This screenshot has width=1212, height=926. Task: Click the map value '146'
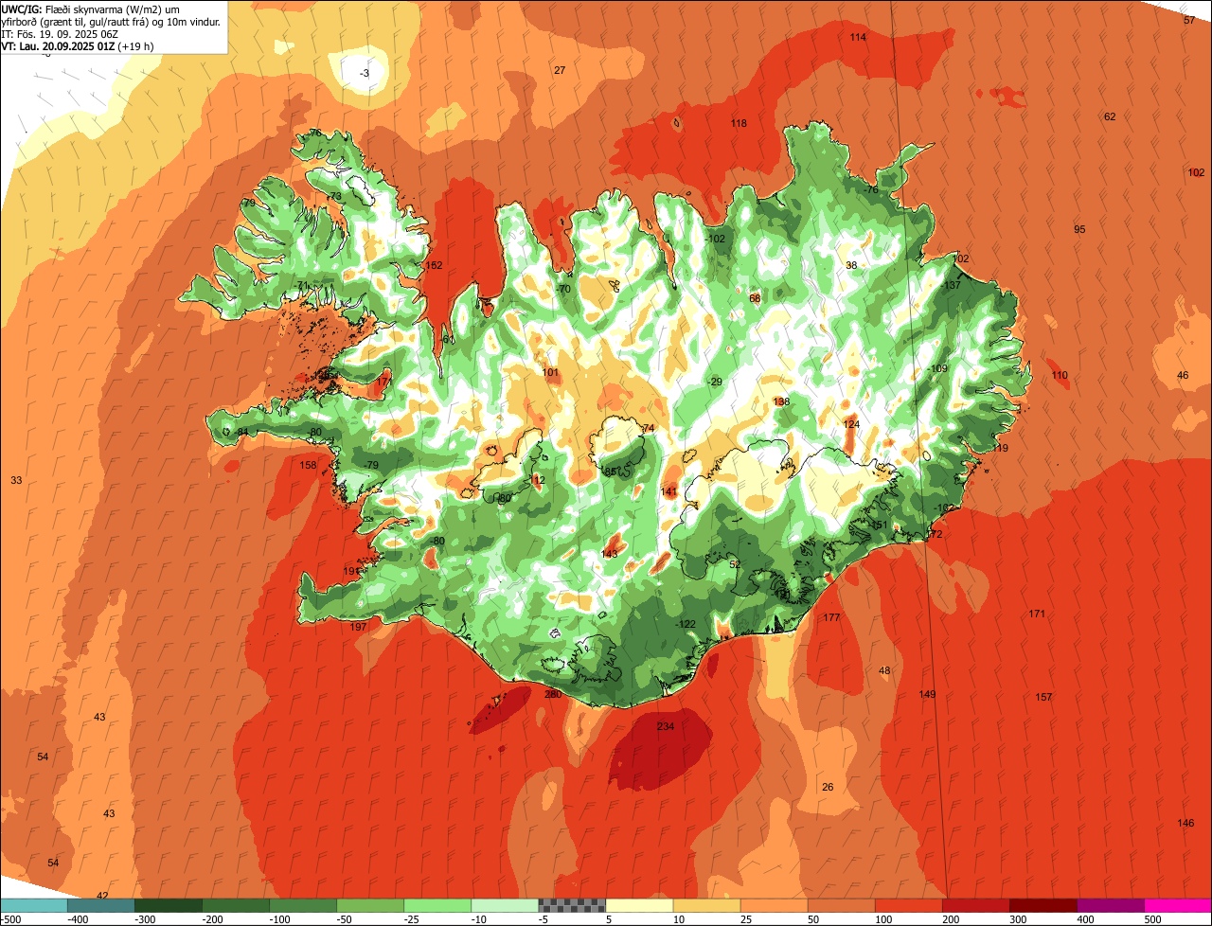[x=1185, y=823]
